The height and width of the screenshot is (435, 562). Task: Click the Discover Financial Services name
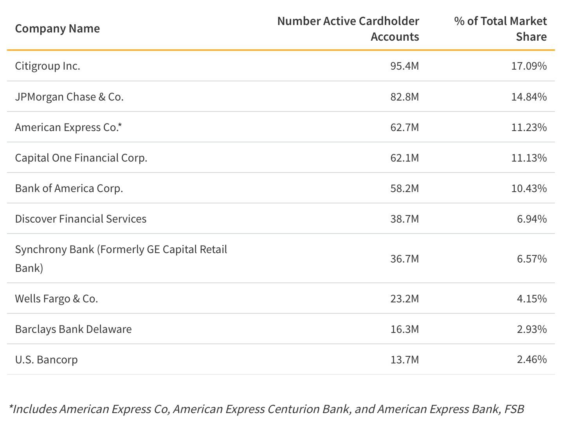[81, 219]
